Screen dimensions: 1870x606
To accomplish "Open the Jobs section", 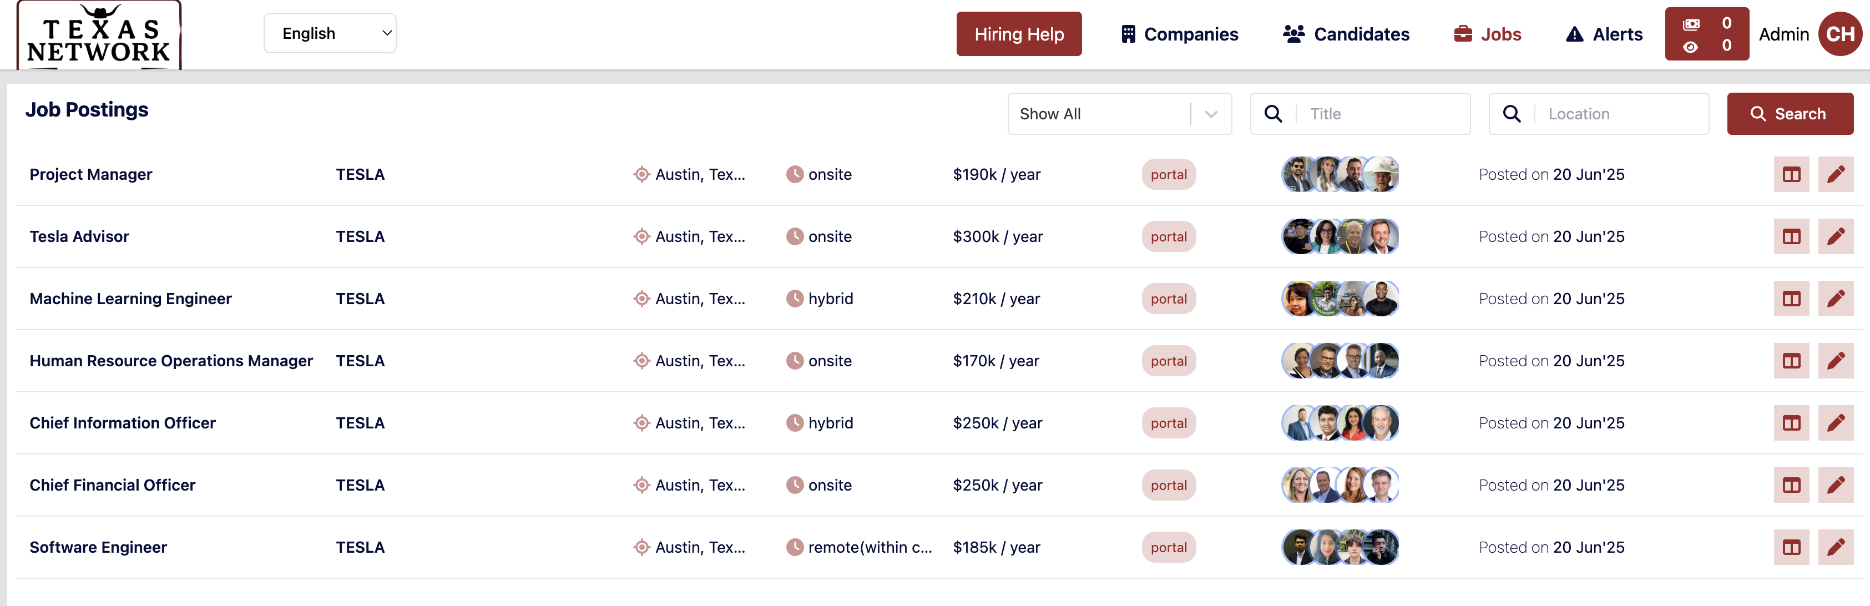I will pos(1488,34).
